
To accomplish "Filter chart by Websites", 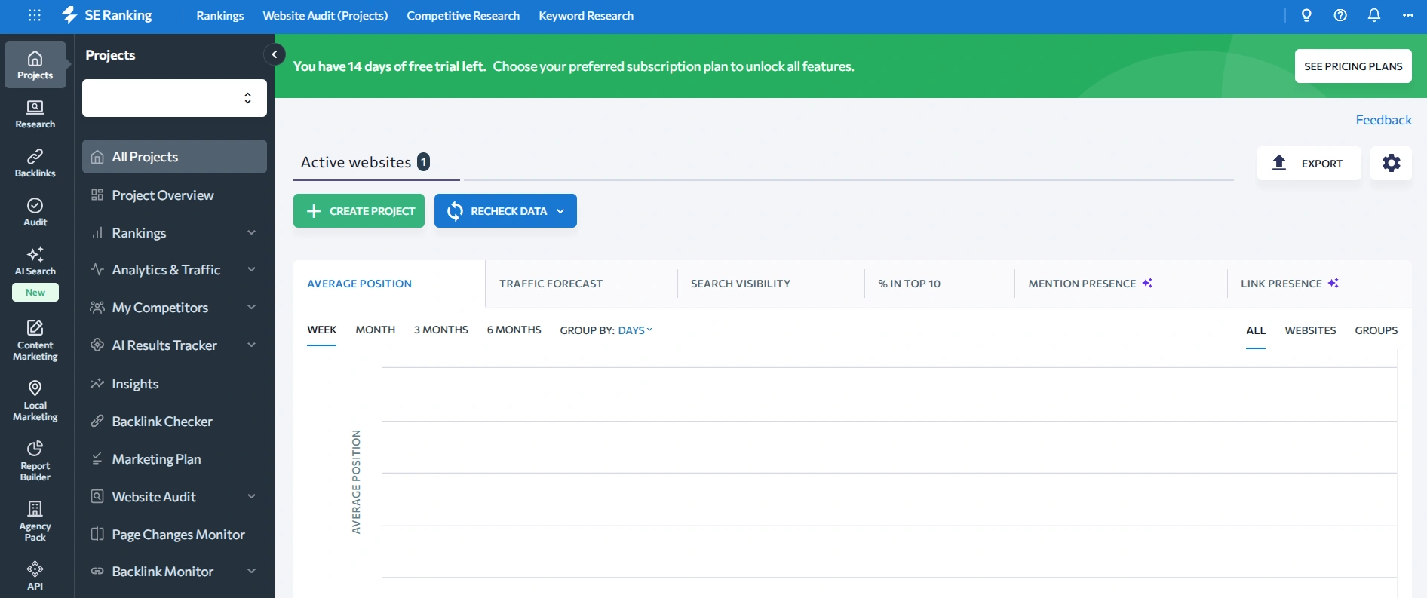I will (x=1311, y=330).
